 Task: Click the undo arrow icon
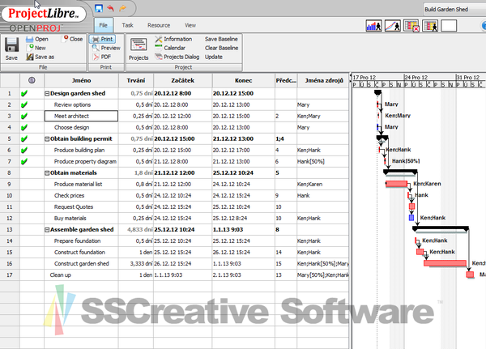coord(110,8)
